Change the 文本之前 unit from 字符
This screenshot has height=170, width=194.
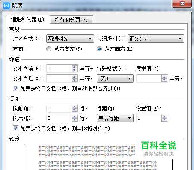[86, 69]
